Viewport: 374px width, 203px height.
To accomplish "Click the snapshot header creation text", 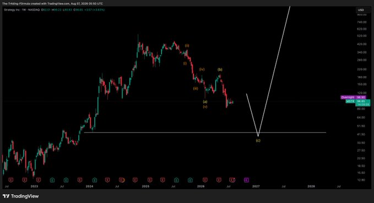I will [52, 3].
